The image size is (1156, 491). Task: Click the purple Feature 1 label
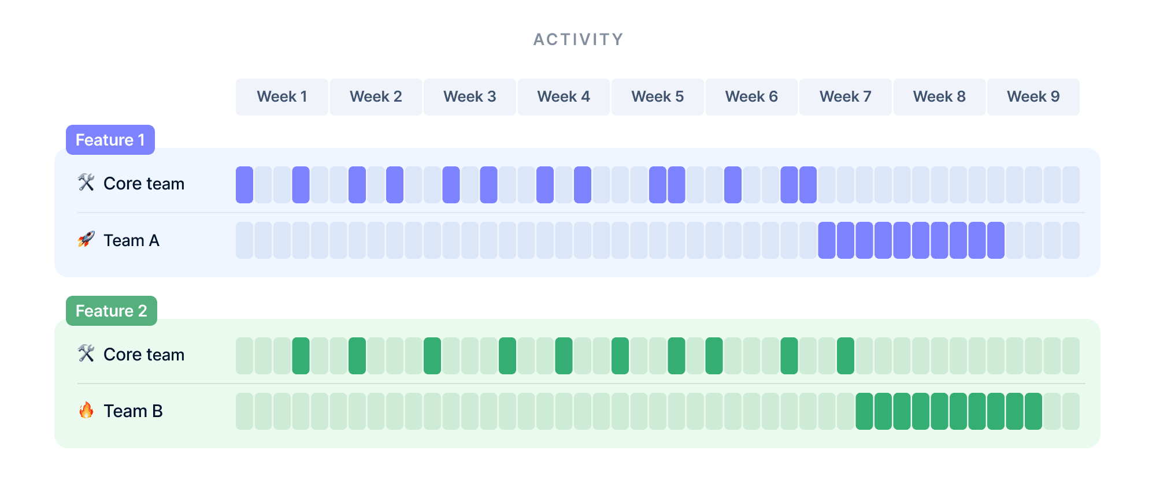coord(110,140)
